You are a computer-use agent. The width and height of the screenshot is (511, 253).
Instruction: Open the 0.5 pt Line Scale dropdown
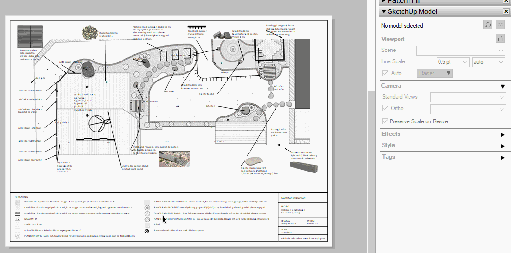click(453, 62)
